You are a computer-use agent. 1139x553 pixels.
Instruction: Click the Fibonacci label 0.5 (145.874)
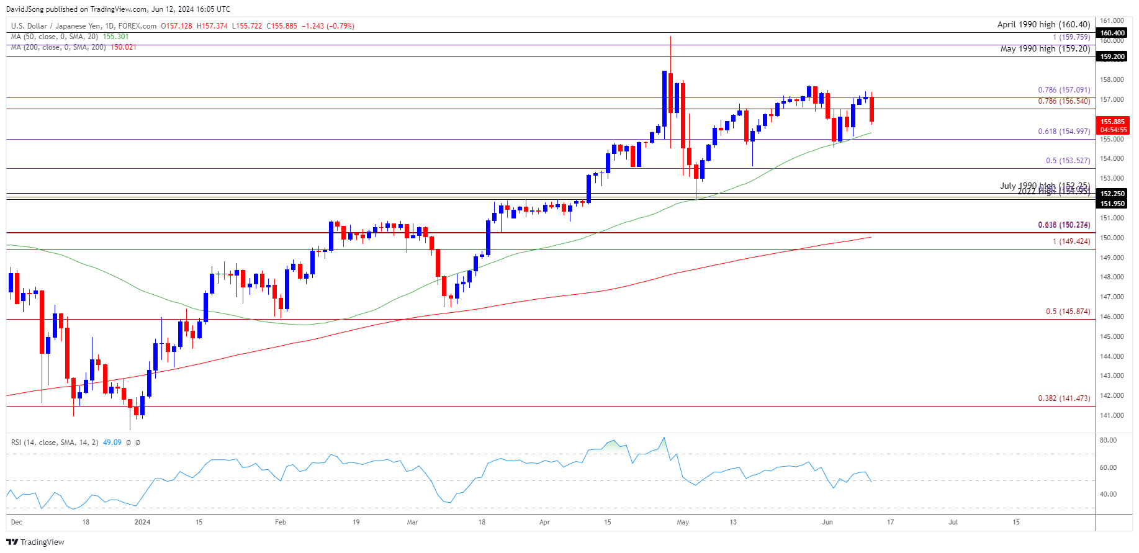point(1068,312)
